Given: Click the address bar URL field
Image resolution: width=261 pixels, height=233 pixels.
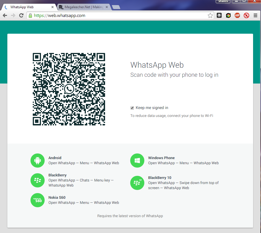Looking at the screenshot, I should coord(120,16).
